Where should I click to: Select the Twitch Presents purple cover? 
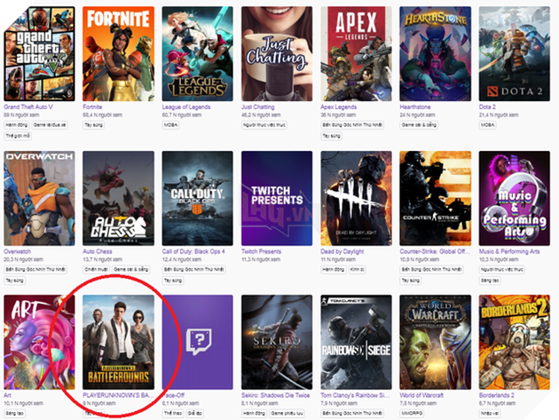pos(277,198)
